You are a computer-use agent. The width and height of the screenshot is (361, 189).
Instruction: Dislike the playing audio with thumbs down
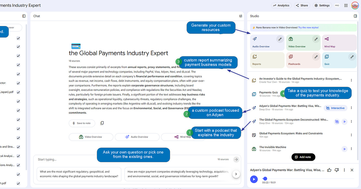click(336, 170)
